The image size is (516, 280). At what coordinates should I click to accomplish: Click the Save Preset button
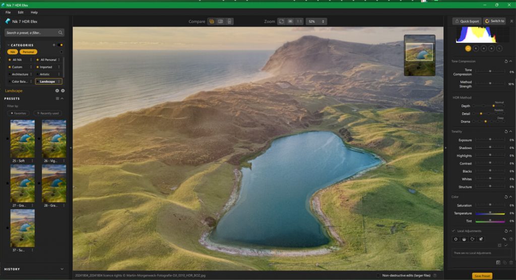tap(482, 276)
